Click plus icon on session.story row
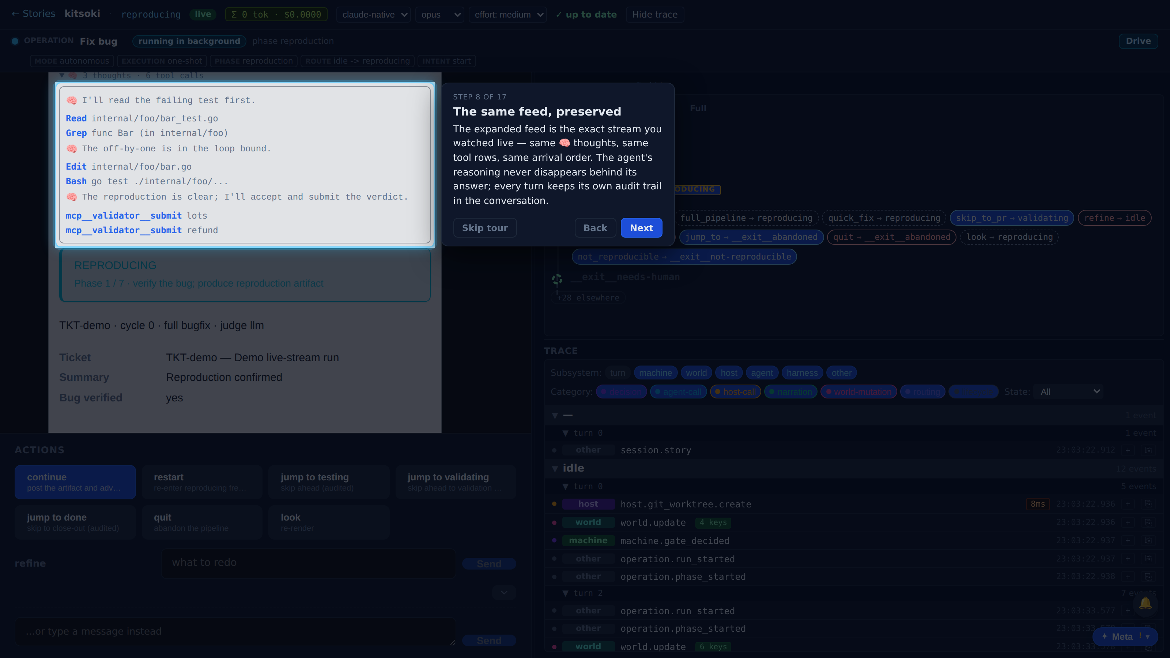This screenshot has height=658, width=1170. click(x=1128, y=450)
